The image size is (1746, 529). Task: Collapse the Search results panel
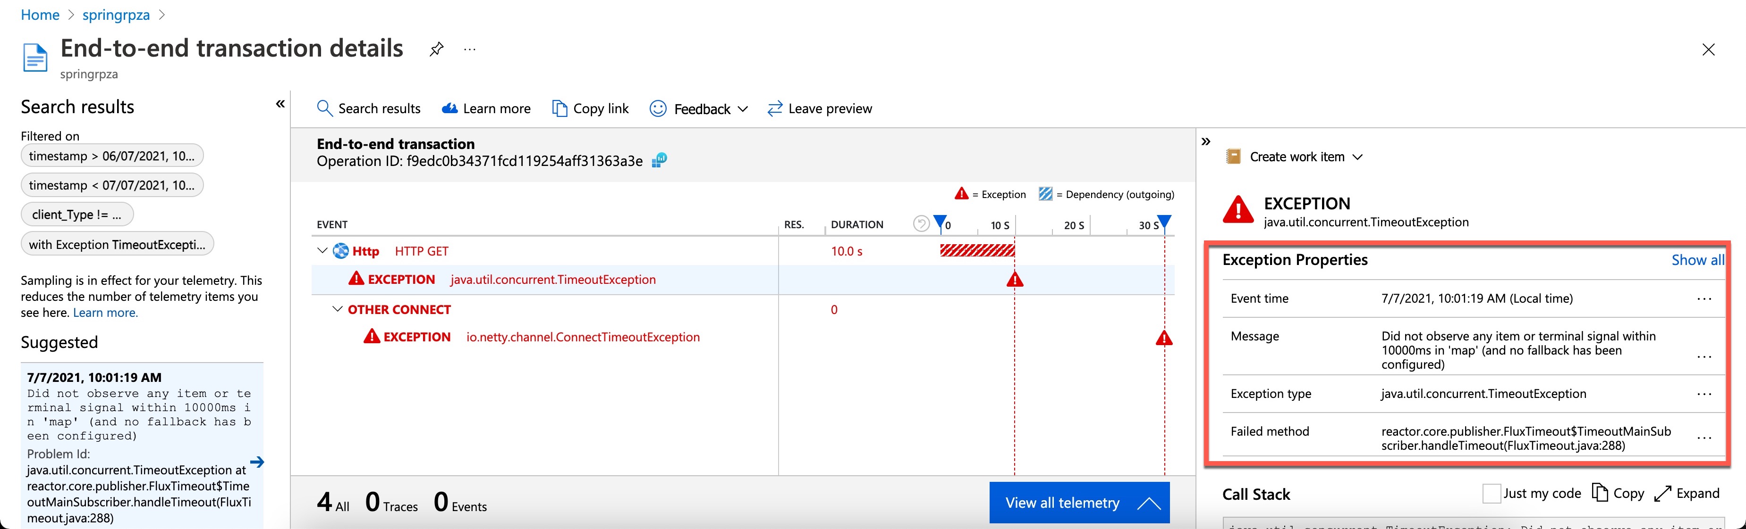point(280,104)
